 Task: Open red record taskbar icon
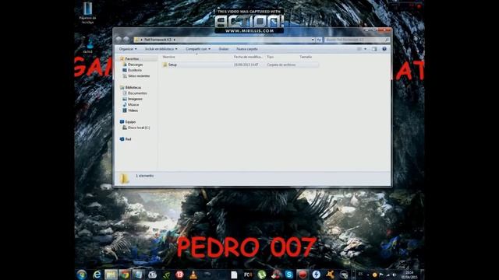[x=303, y=275]
